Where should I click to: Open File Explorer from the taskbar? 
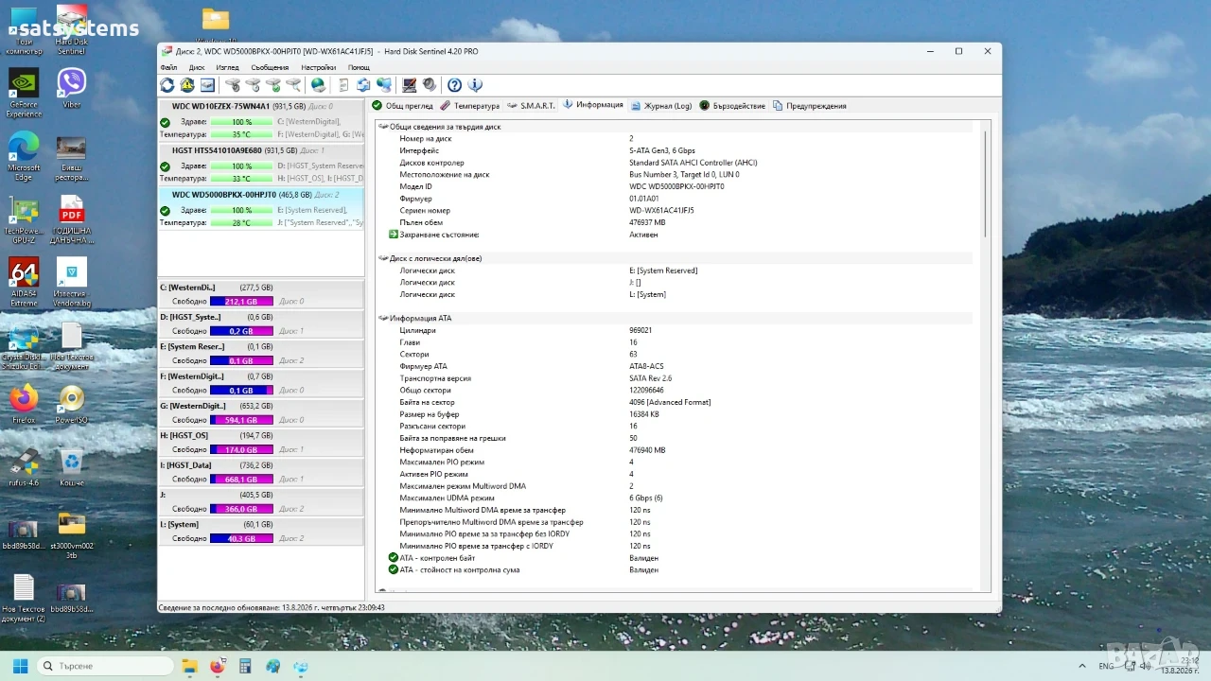[x=189, y=666]
